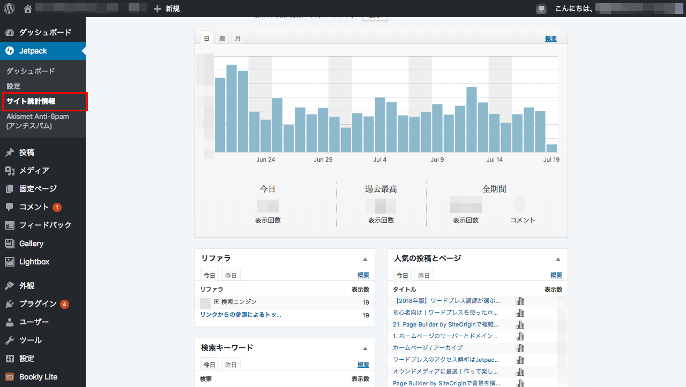Switch the chart to the 日 tab
Image resolution: width=686 pixels, height=387 pixels.
(x=207, y=38)
